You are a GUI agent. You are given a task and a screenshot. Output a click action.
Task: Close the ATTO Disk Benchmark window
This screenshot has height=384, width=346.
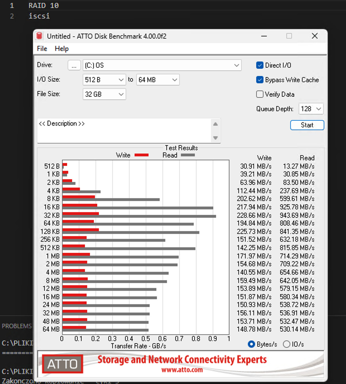[x=315, y=36]
